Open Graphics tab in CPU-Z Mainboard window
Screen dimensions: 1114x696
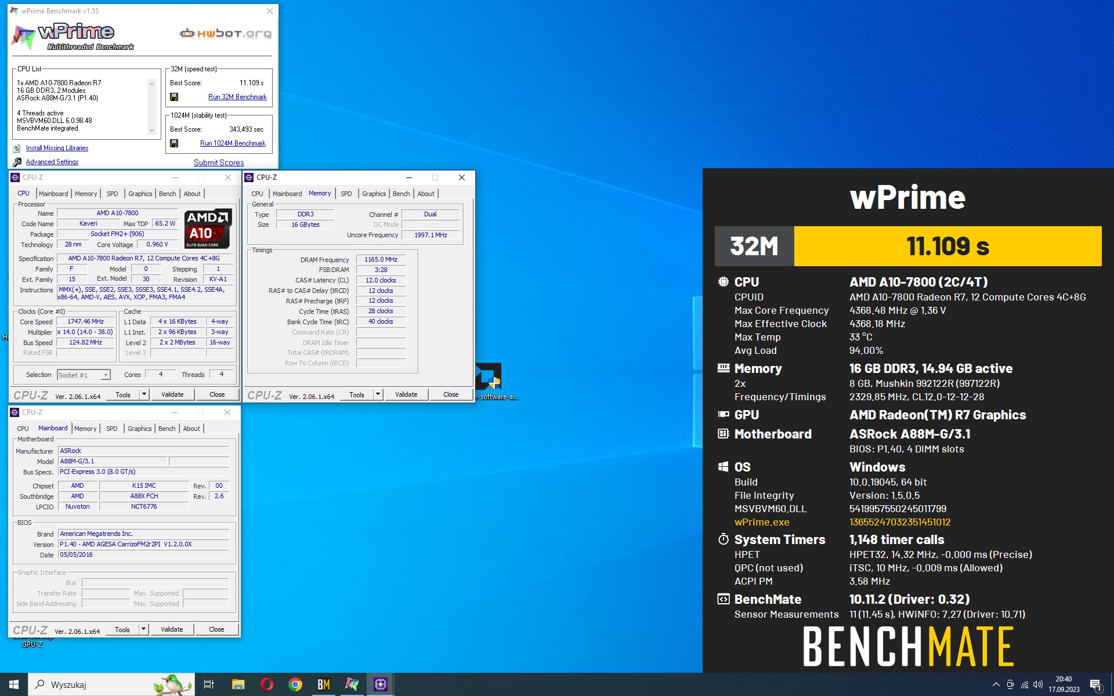140,429
